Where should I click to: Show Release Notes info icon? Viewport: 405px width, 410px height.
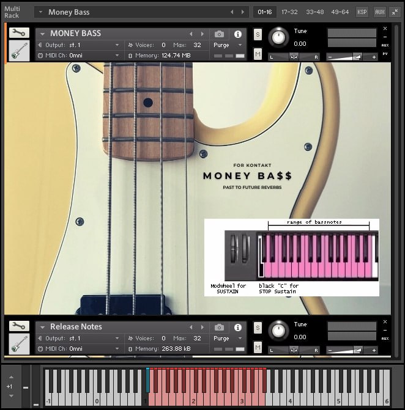[238, 328]
